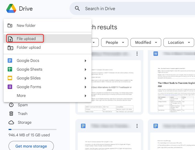Screen dimensions: 195x150
Task: Choose New folder from the menu
Action: (x=48, y=25)
